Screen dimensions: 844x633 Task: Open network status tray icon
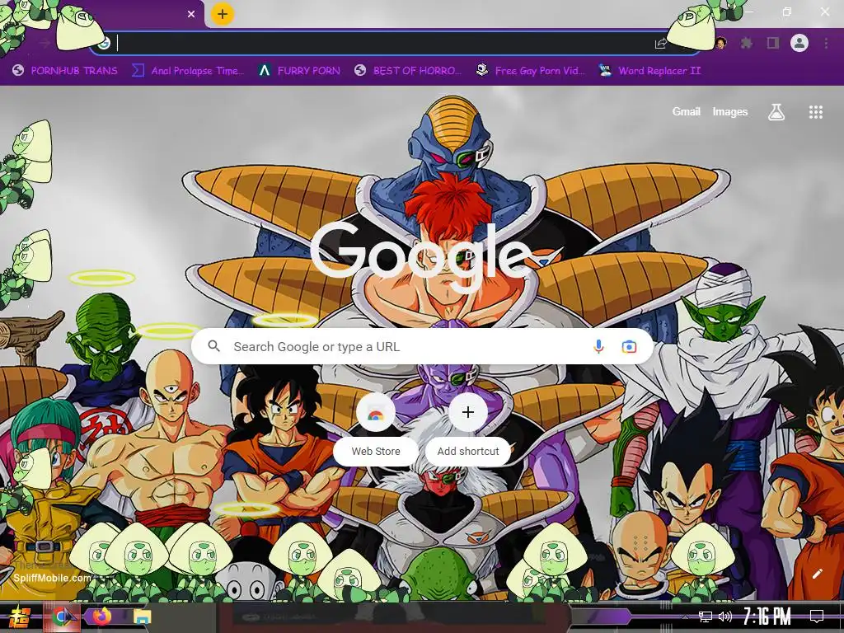pyautogui.click(x=706, y=617)
